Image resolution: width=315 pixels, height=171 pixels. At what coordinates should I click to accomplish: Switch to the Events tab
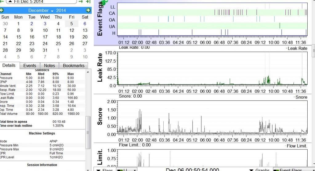[x=30, y=66]
